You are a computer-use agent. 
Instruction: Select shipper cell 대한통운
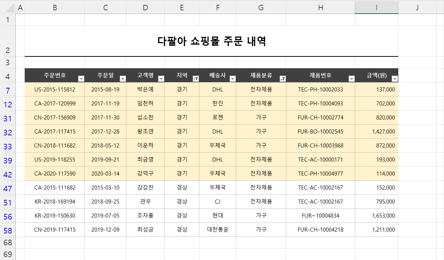[x=218, y=230]
